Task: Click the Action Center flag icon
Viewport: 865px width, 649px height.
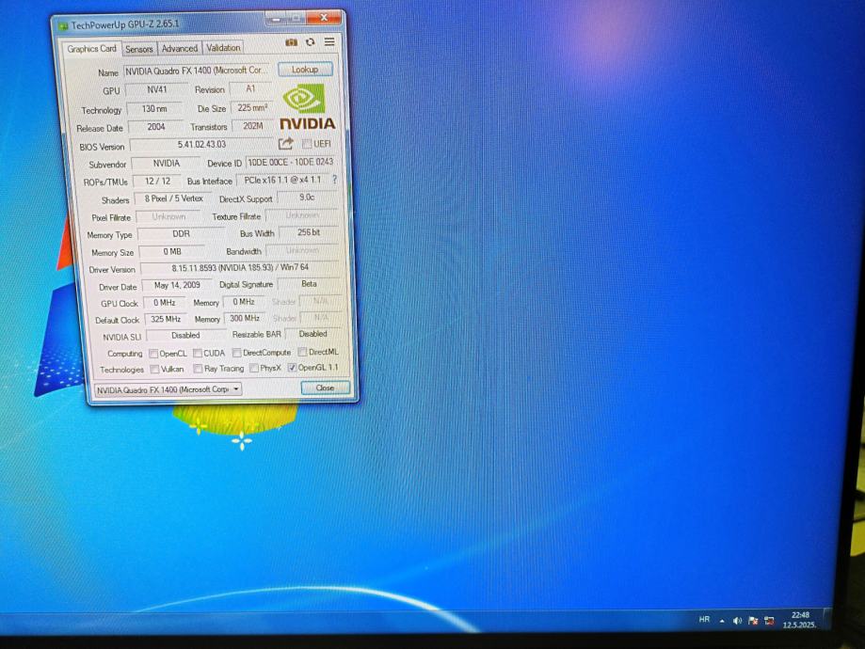Action: pos(753,621)
